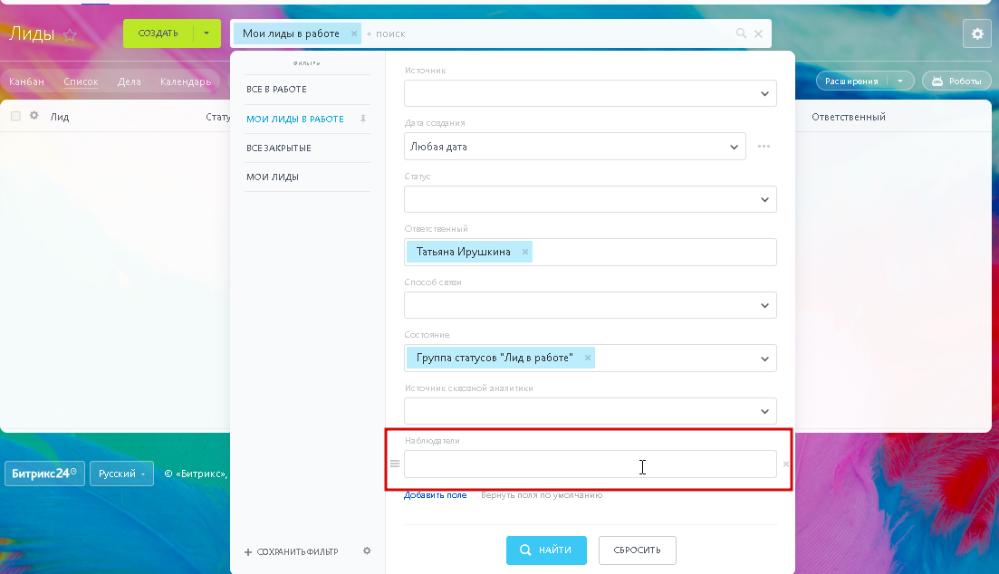Select the 'ВСЕ ЗАКРЫТЫЕ' saved filter

click(x=279, y=148)
